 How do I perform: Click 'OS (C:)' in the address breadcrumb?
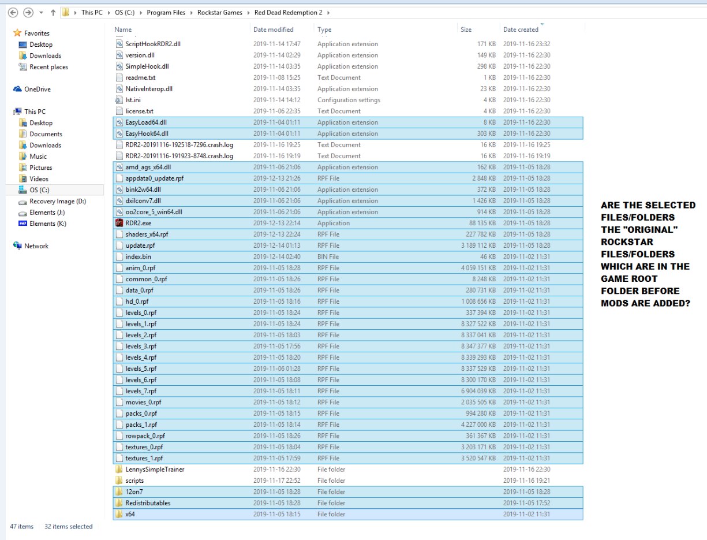click(x=125, y=12)
